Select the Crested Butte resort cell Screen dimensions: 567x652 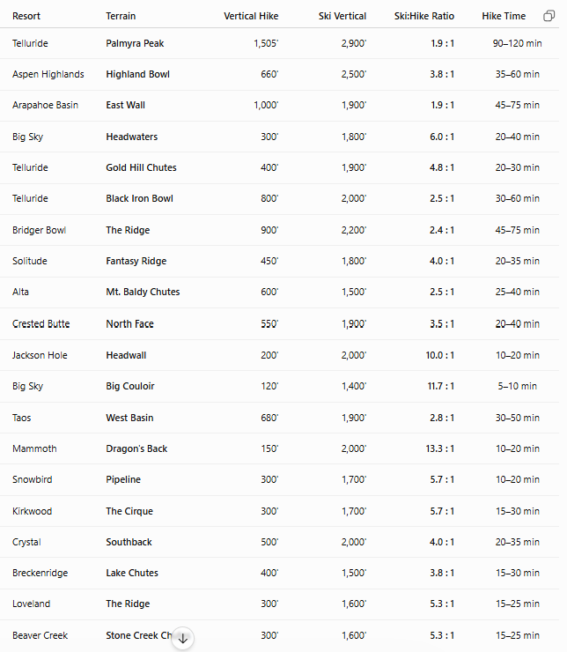click(x=41, y=324)
